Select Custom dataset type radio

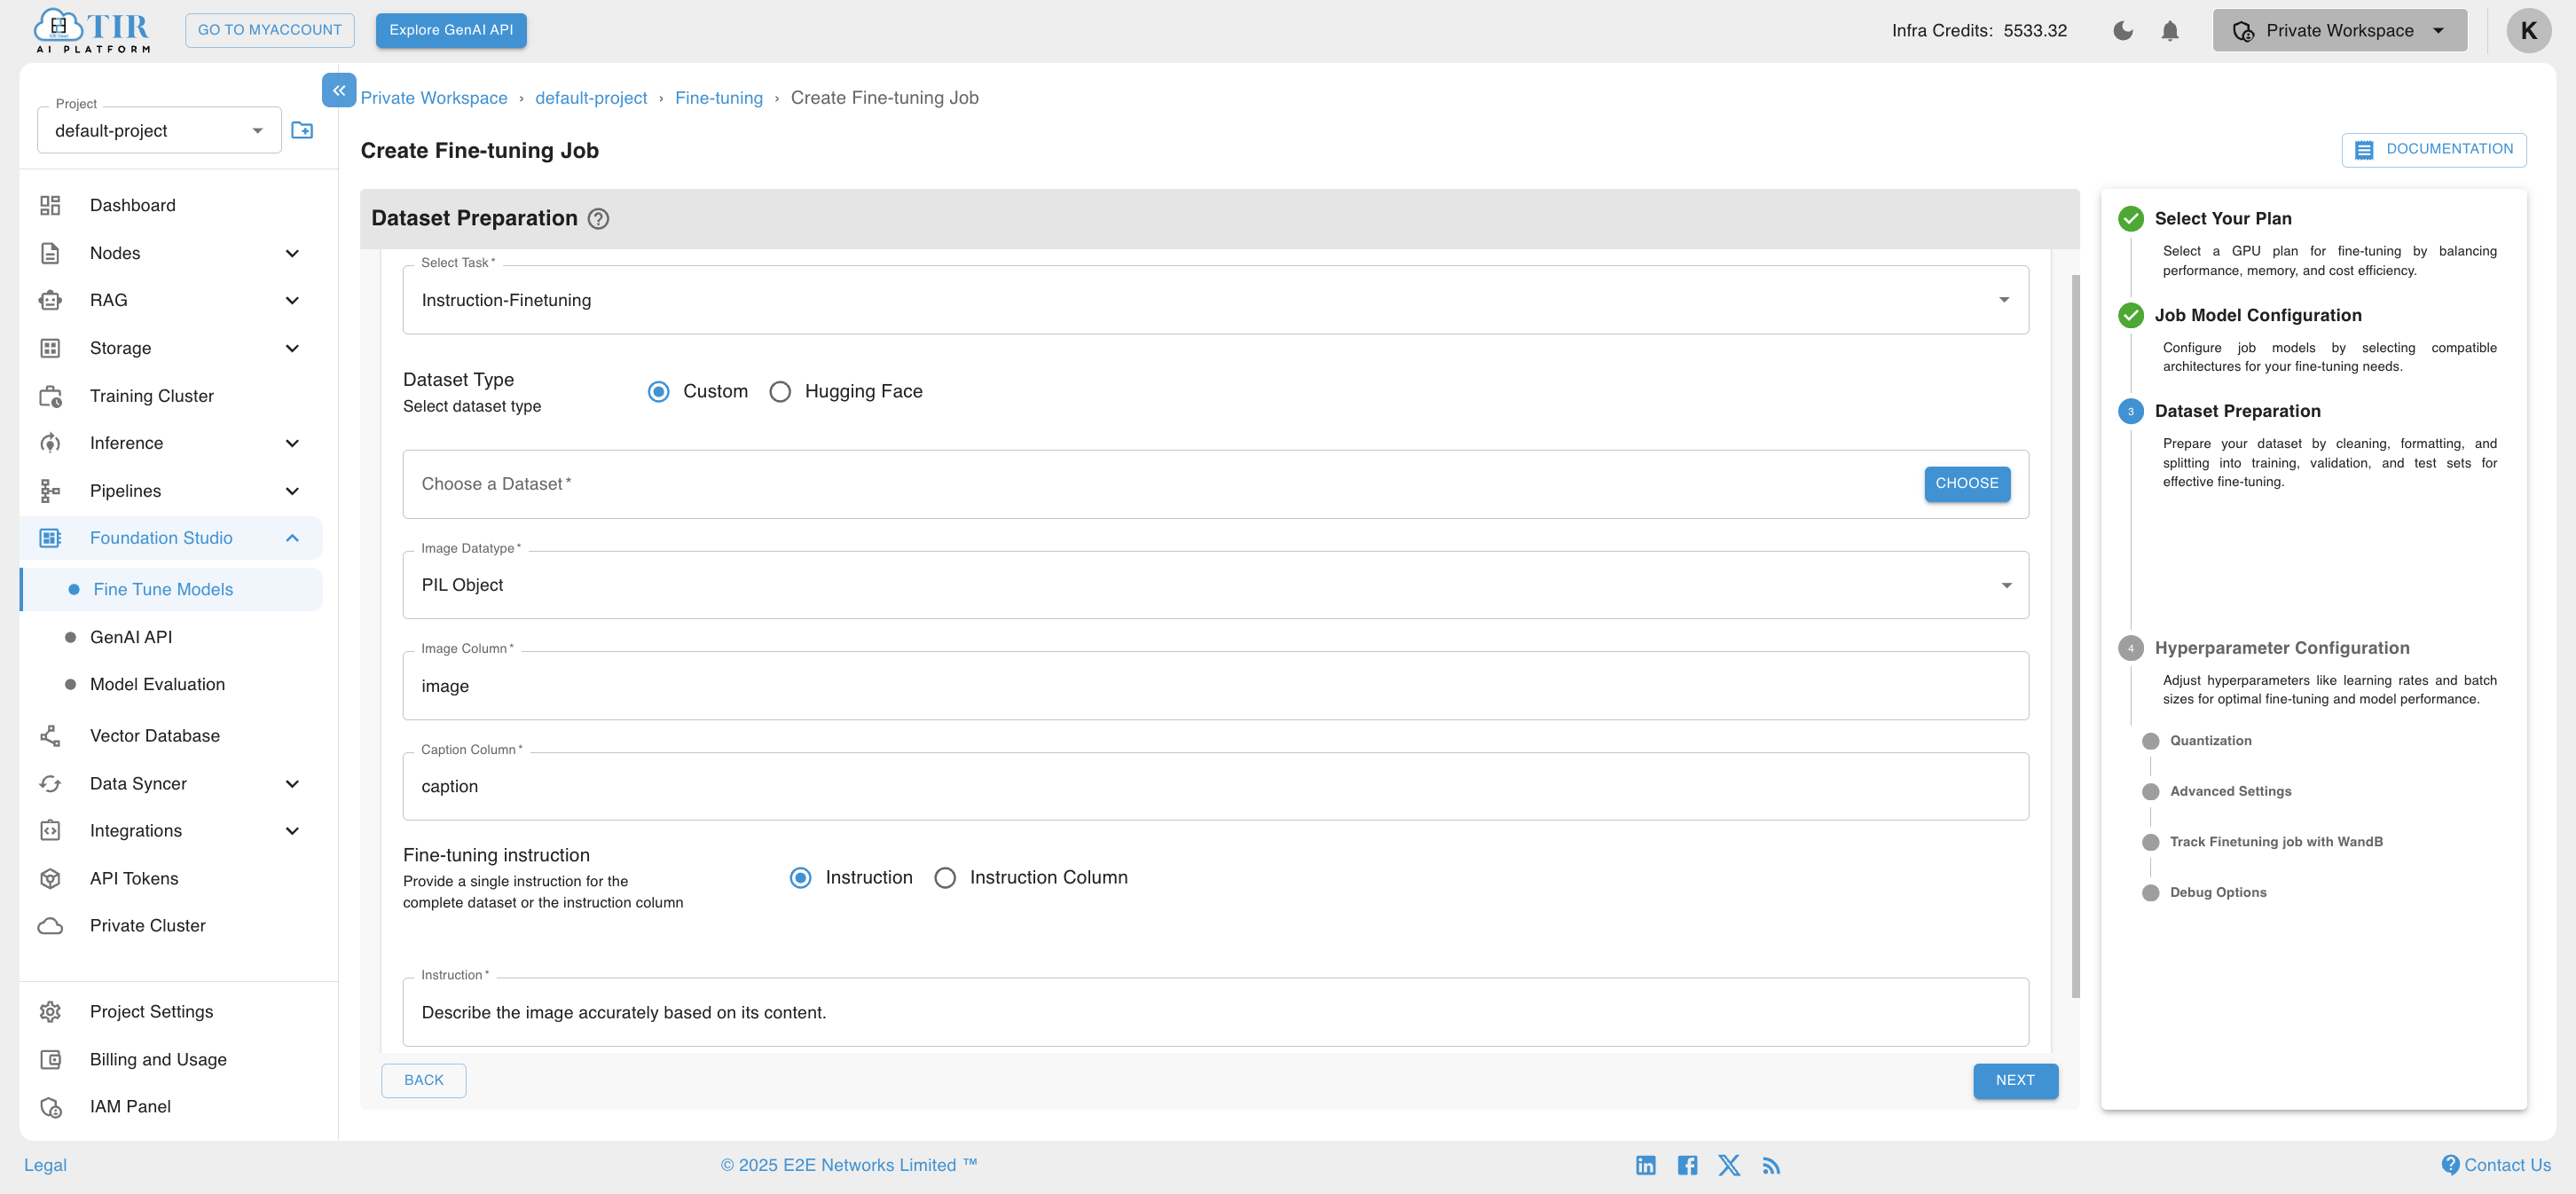658,392
